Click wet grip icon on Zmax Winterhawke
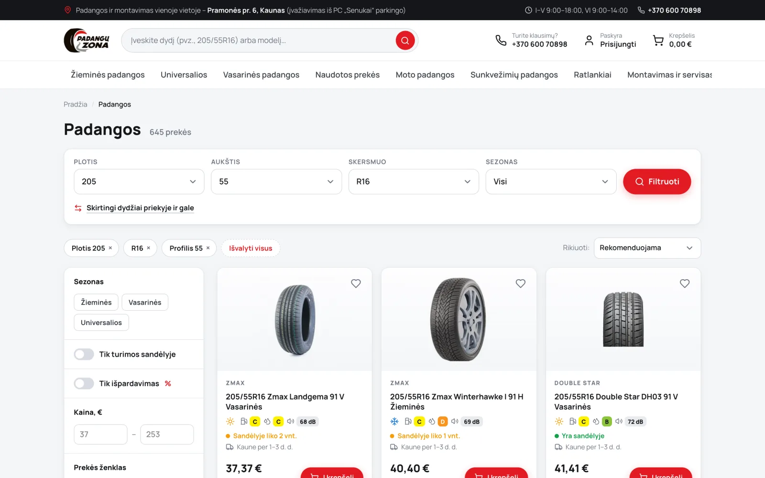The image size is (765, 478). [x=432, y=422]
